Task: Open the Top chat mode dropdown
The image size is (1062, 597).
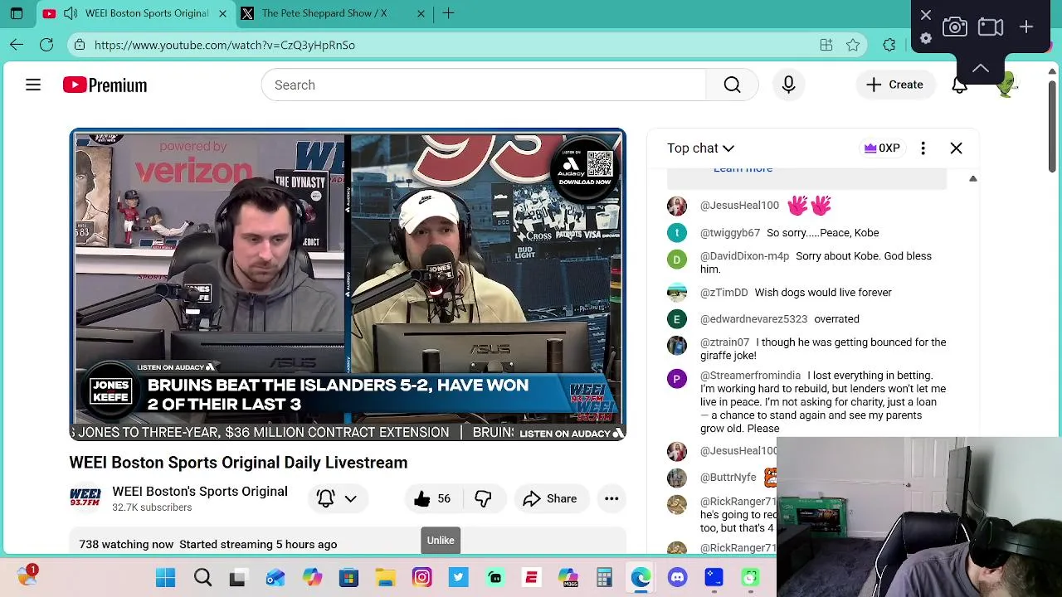Action: 700,148
